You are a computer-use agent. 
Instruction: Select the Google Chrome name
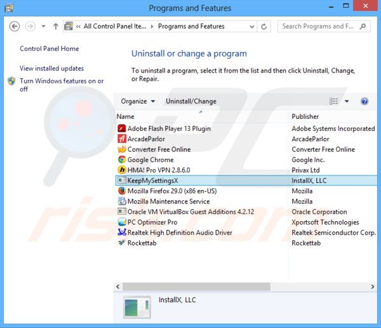150,160
